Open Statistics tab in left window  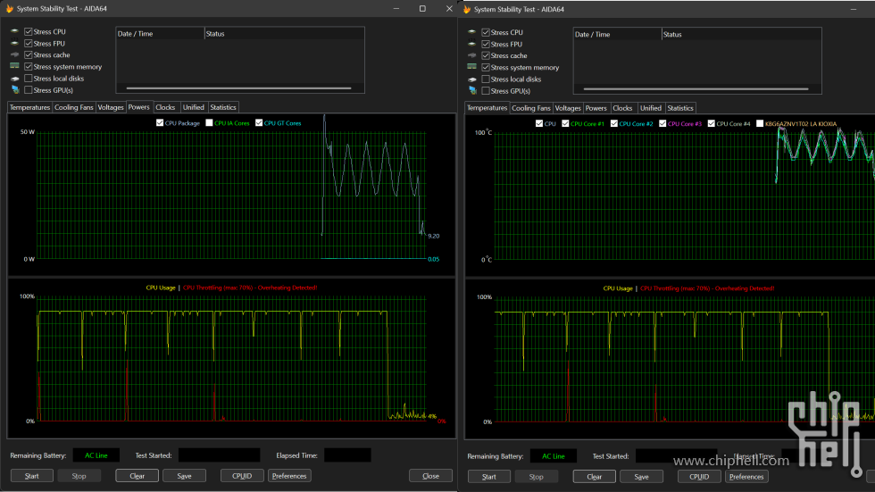pos(223,107)
